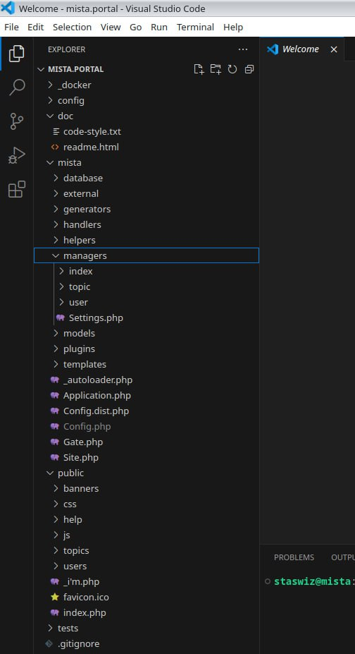Open Explorer more actions ellipsis
Screen dimensions: 355x654
(x=243, y=49)
